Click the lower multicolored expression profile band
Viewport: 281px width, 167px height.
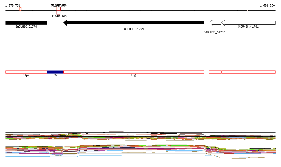click(x=137, y=149)
